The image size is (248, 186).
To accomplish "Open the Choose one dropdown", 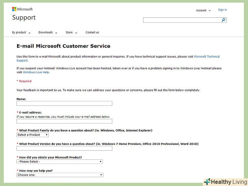I will [x=60, y=175].
